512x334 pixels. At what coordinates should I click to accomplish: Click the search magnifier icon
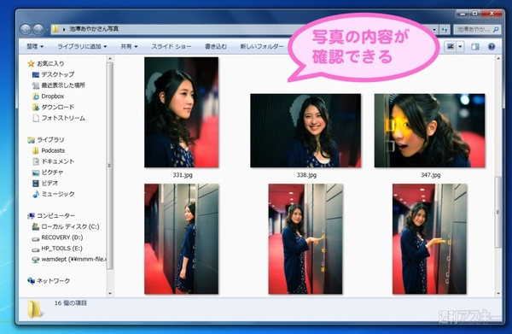point(496,29)
